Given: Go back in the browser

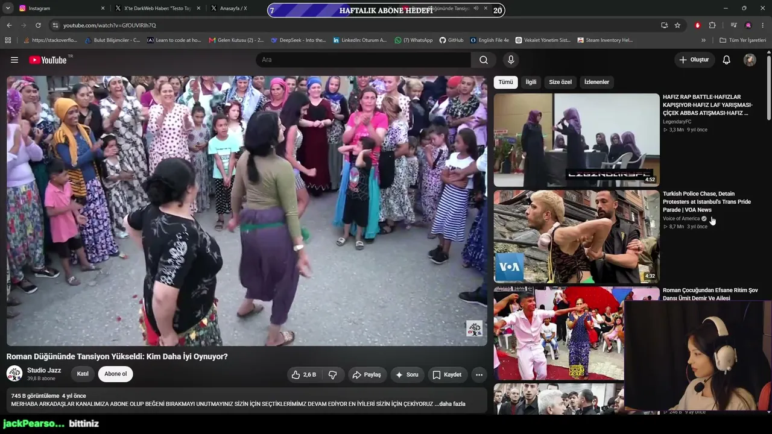Looking at the screenshot, I should (9, 25).
